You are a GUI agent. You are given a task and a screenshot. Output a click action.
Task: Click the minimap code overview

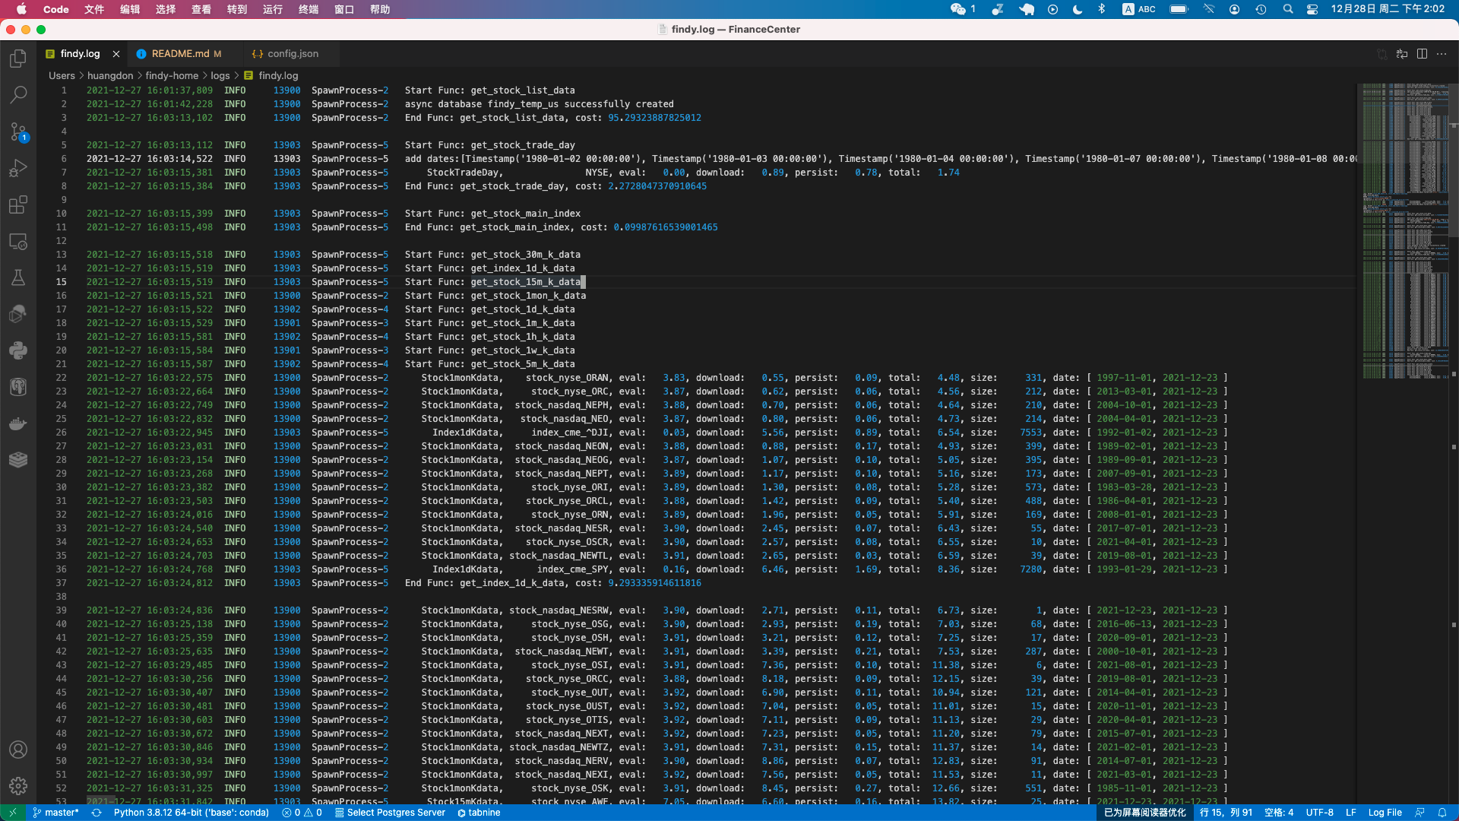[x=1403, y=231]
